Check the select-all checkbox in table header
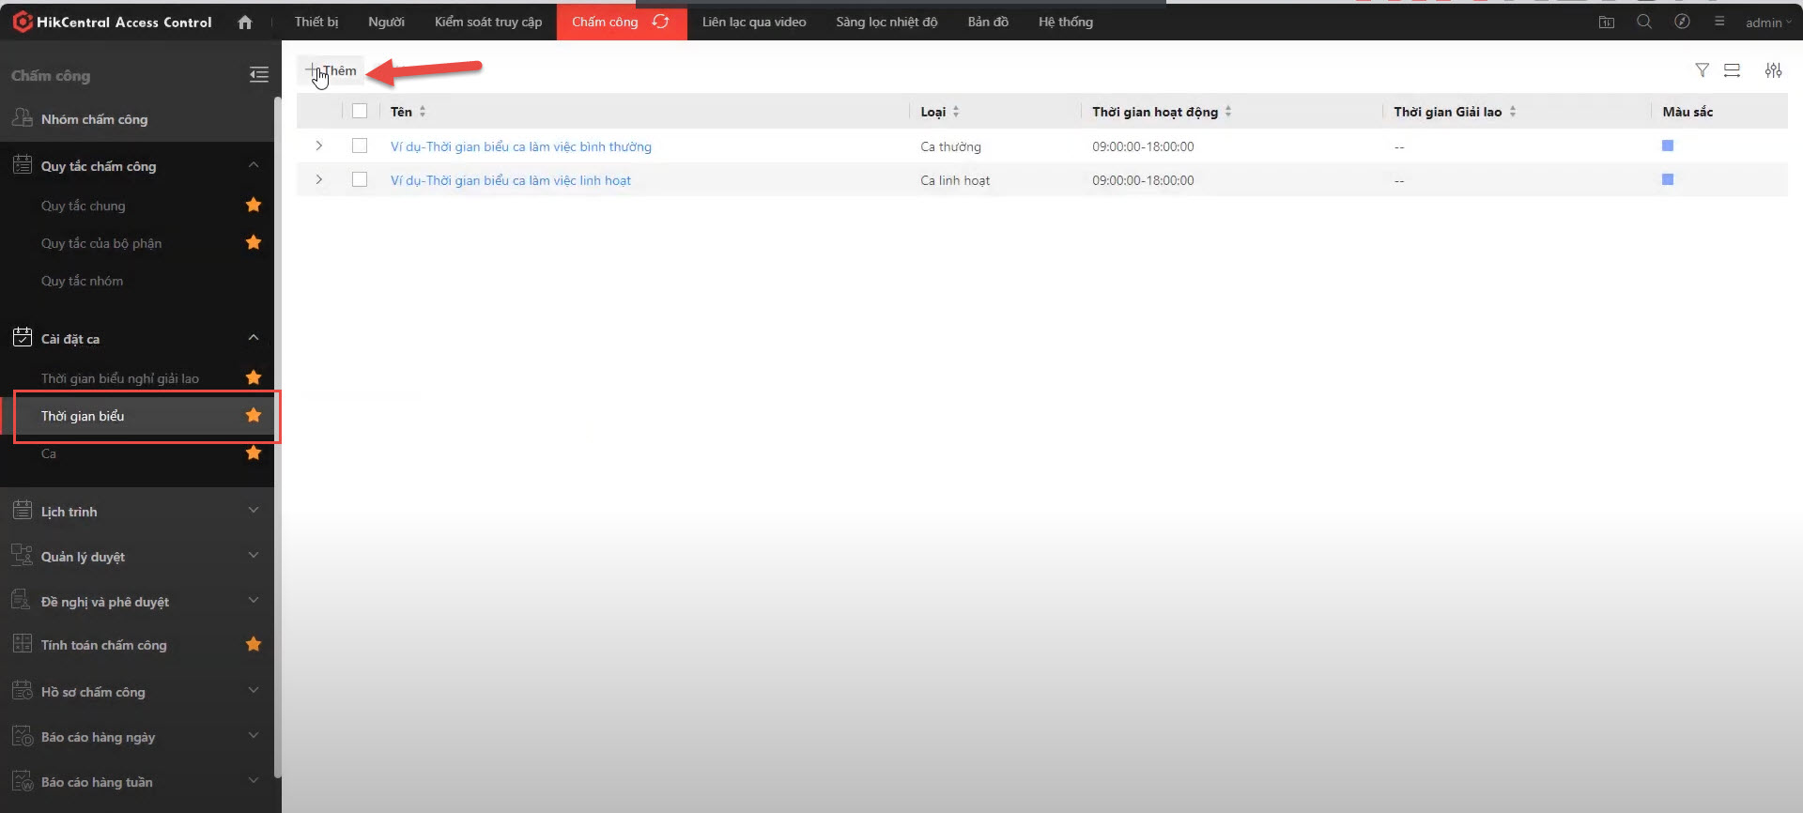Viewport: 1803px width, 813px height. (x=360, y=112)
